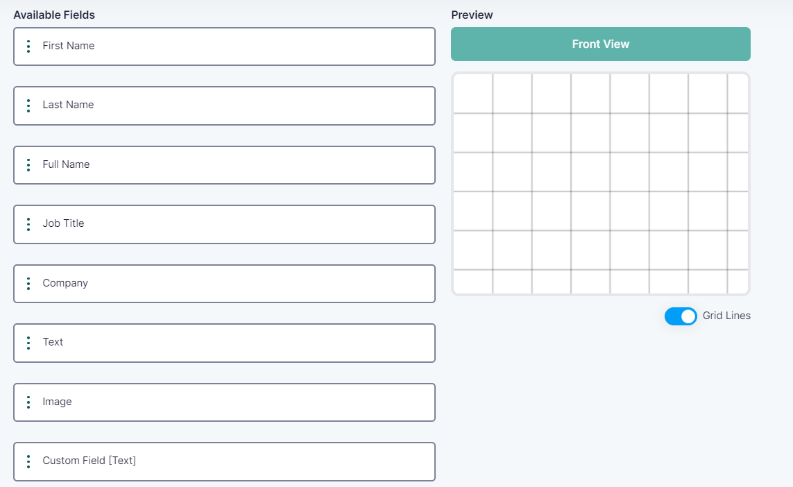This screenshot has height=487, width=793.
Task: Click the drag handle for Full Name
Action: pos(28,165)
